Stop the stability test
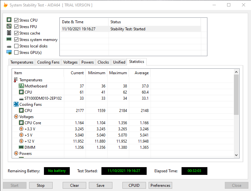251x191 pixels. [x=41, y=186]
